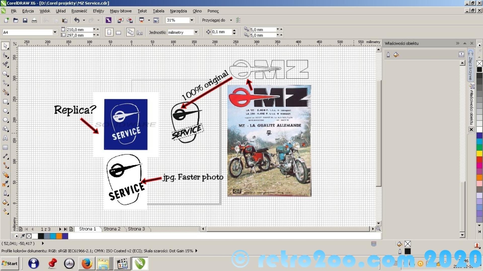Pick the yellow swatch in color palette

479,153
